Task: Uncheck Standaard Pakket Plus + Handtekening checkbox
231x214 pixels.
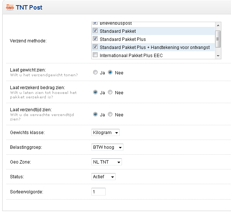Action: 95,47
